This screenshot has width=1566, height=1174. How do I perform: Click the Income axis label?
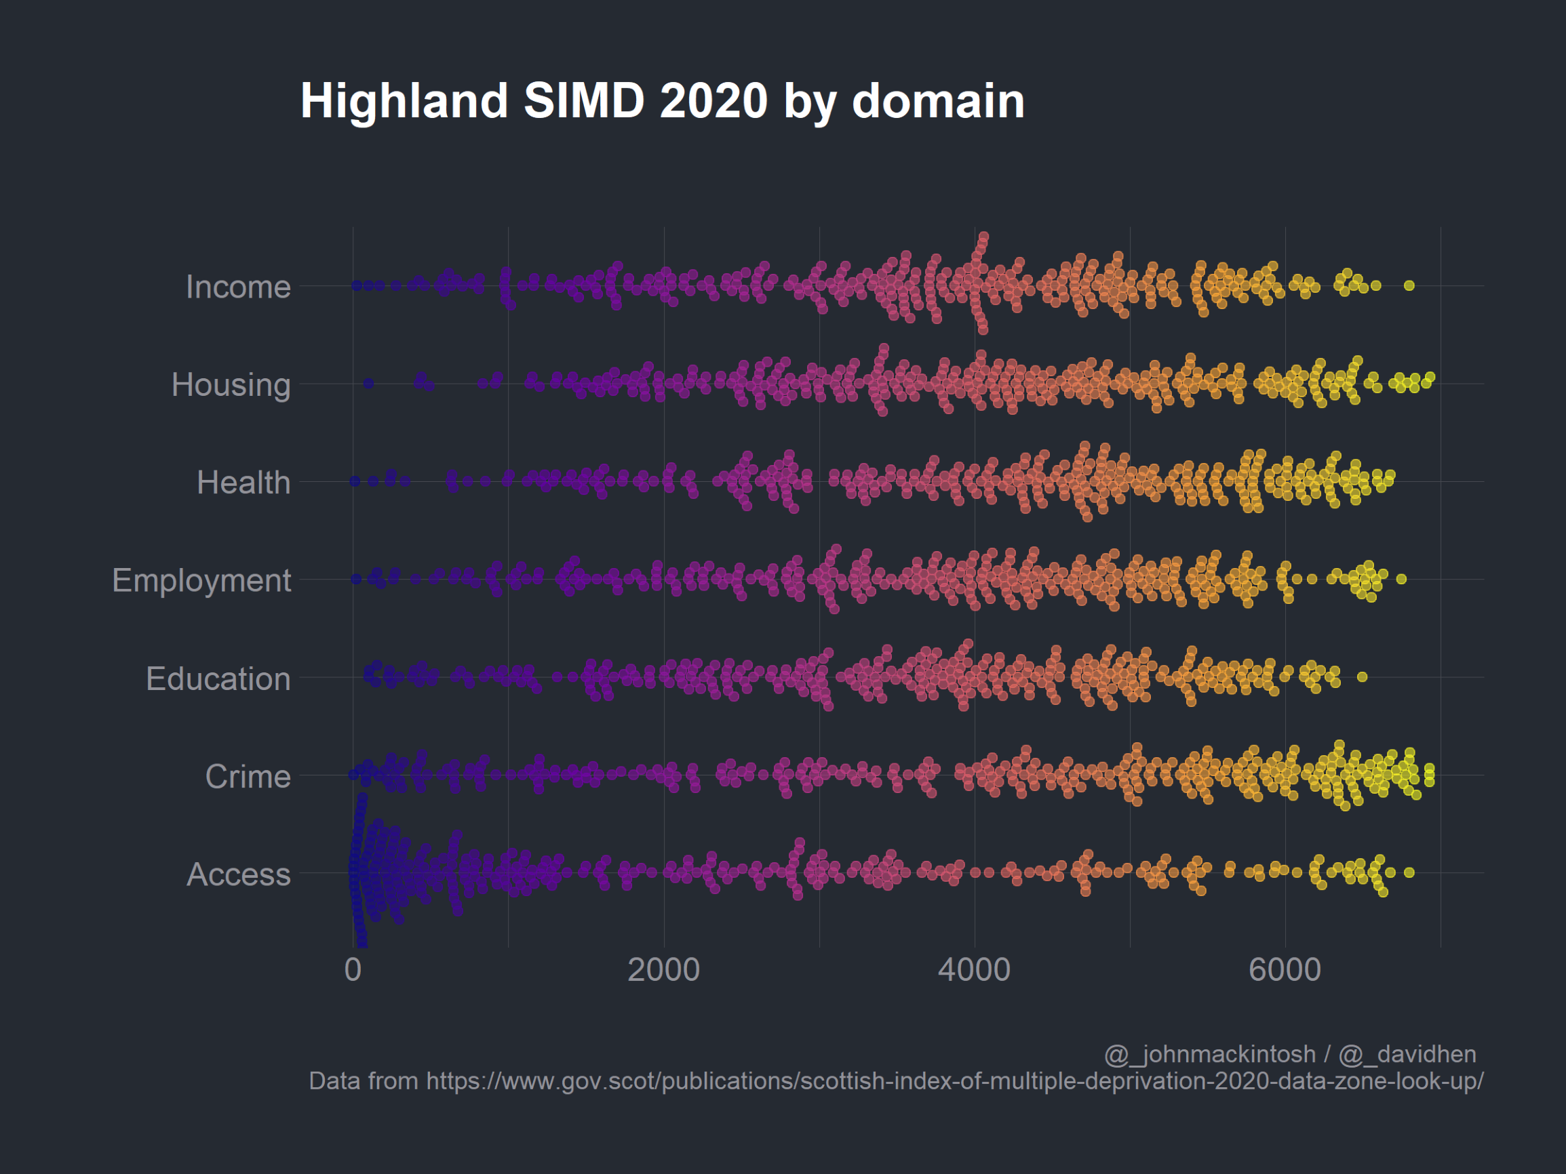(238, 287)
